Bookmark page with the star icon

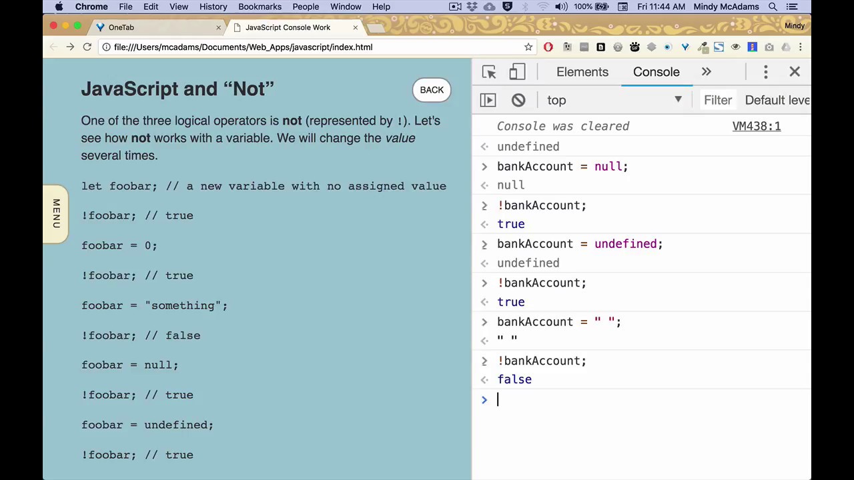[528, 47]
